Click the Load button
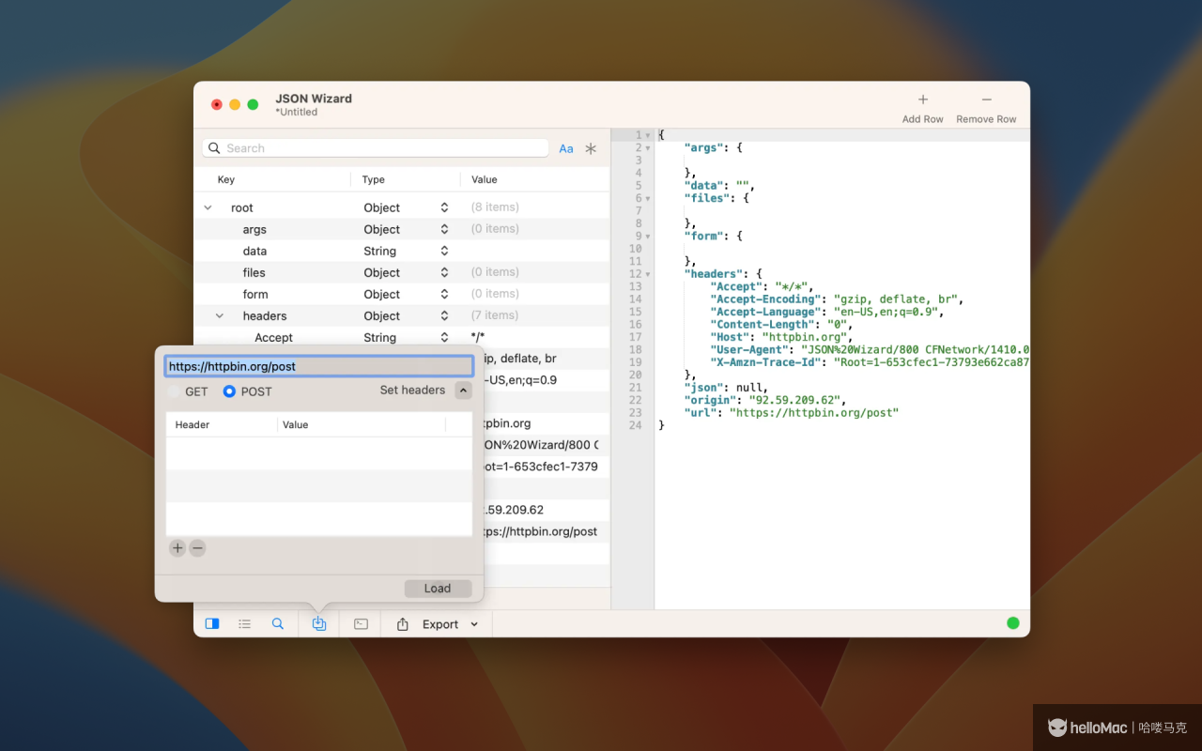Image resolution: width=1202 pixels, height=751 pixels. tap(438, 589)
